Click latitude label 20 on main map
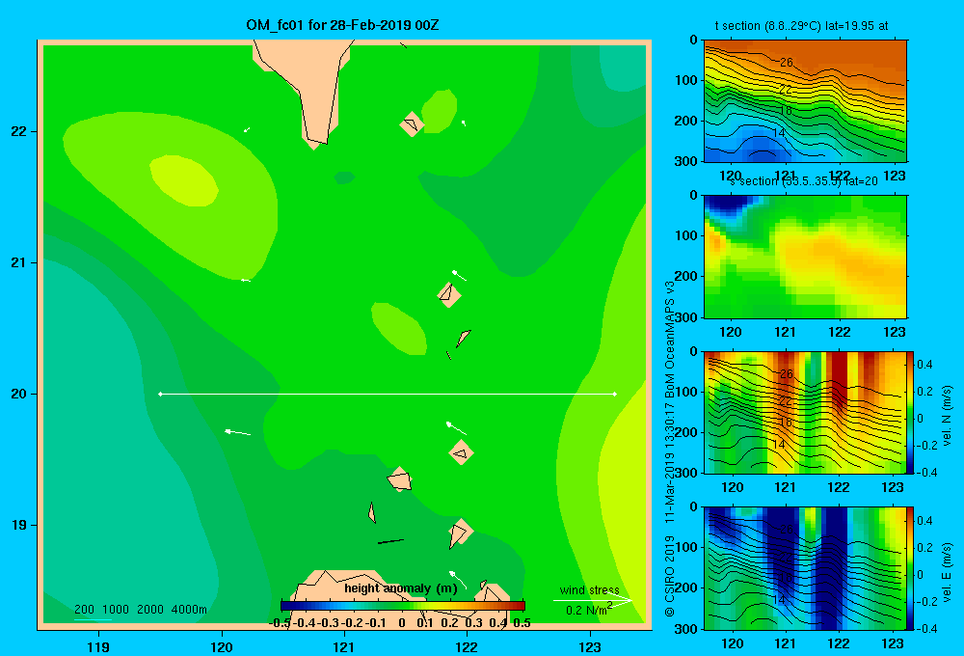Viewport: 964px width, 656px height. [19, 394]
